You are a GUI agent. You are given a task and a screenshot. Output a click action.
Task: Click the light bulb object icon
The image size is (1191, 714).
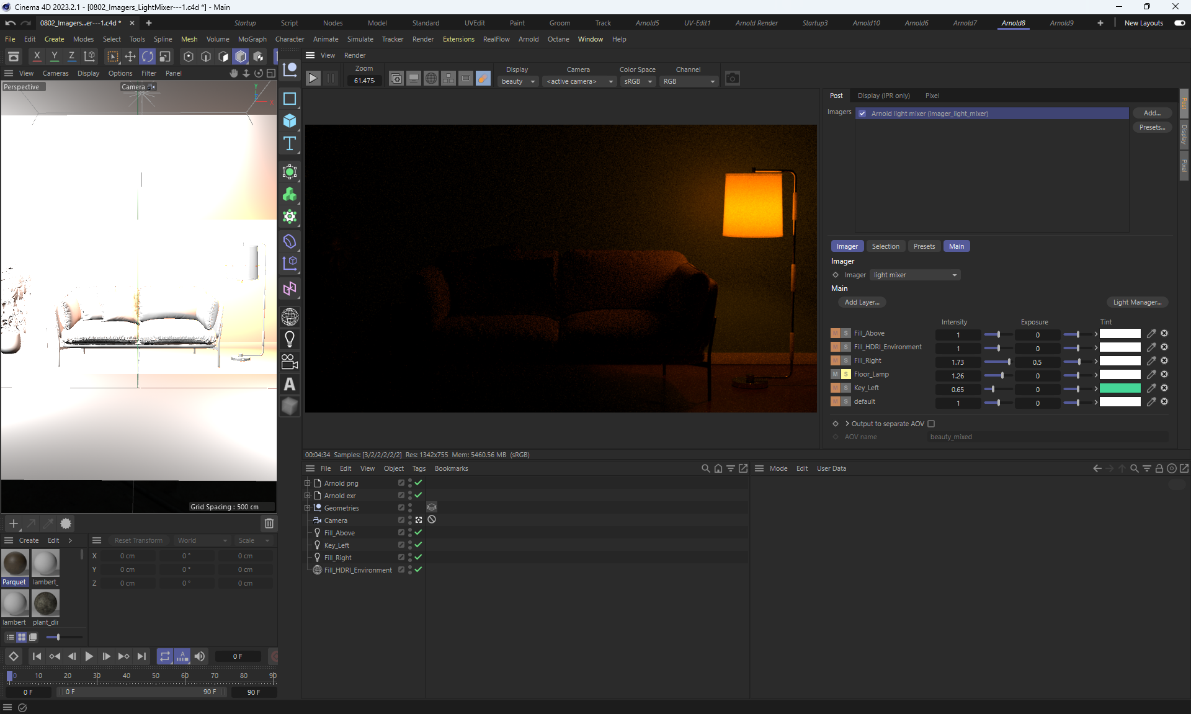[x=290, y=339]
